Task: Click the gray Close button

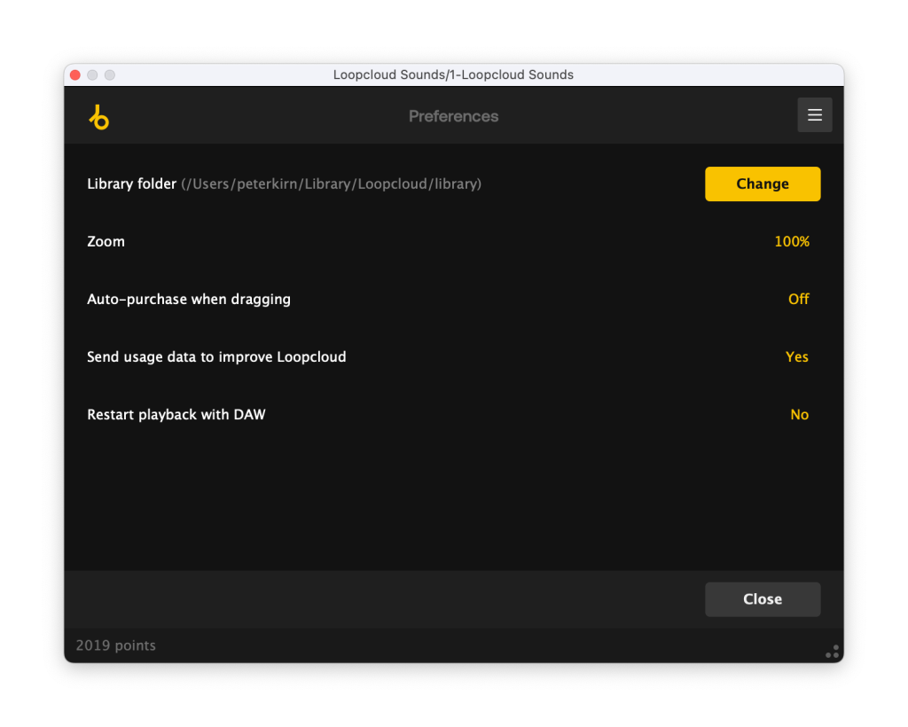Action: (762, 599)
